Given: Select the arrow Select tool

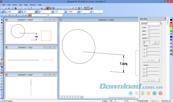Looking at the screenshot, I should tap(2, 20).
